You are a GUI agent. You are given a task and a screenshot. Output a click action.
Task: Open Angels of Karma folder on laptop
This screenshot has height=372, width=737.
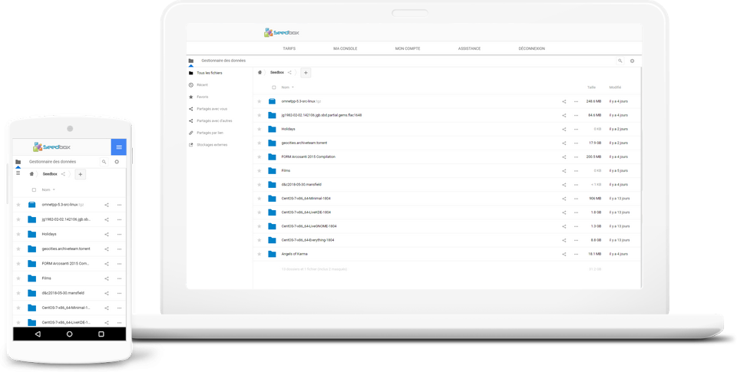(x=294, y=254)
